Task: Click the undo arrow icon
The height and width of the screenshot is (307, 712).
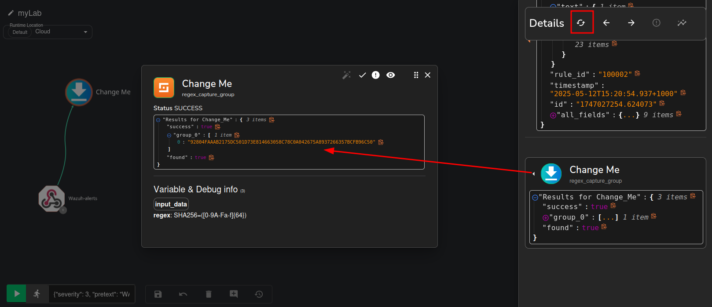Action: pyautogui.click(x=183, y=294)
